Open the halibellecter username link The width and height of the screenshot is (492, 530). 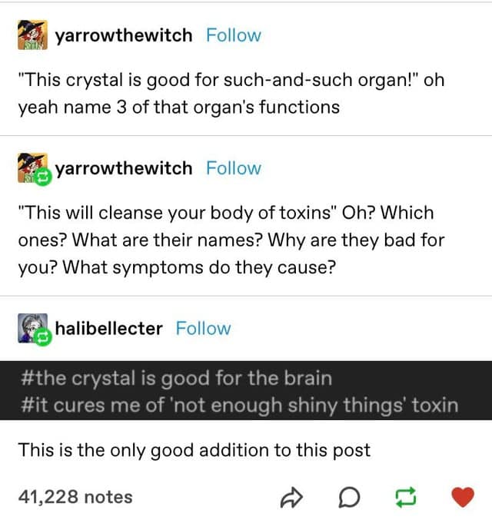(x=108, y=328)
